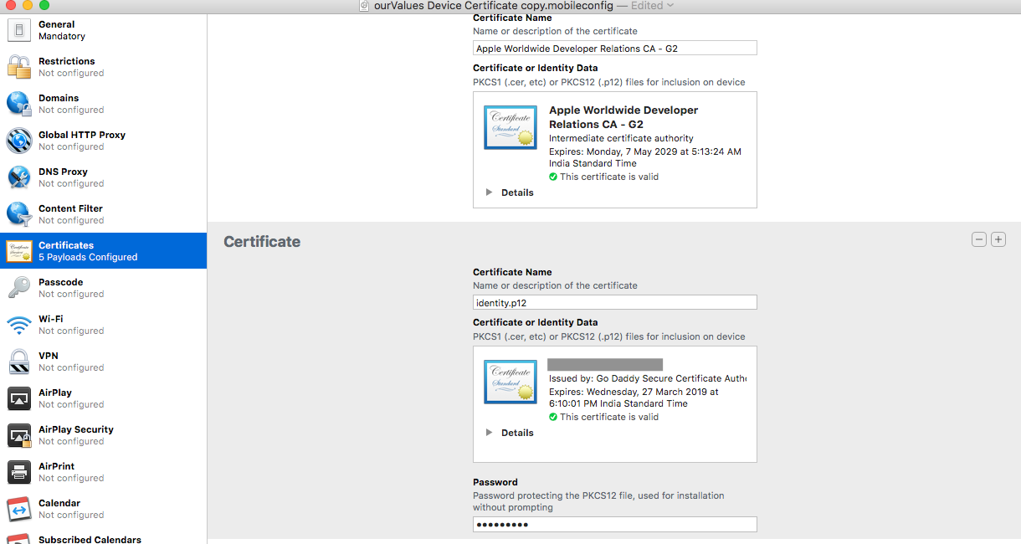Click 'This certificate is valid' under Go Daddy
Screen dimensions: 1021x544
[x=609, y=417]
